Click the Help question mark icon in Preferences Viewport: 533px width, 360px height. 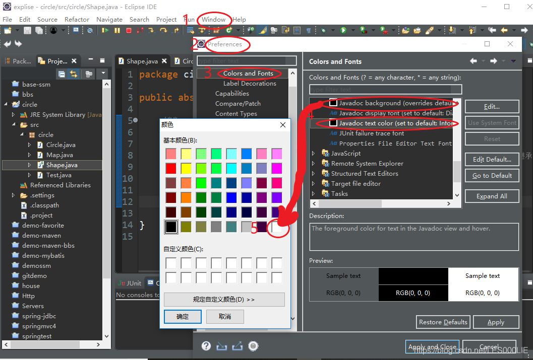click(206, 346)
